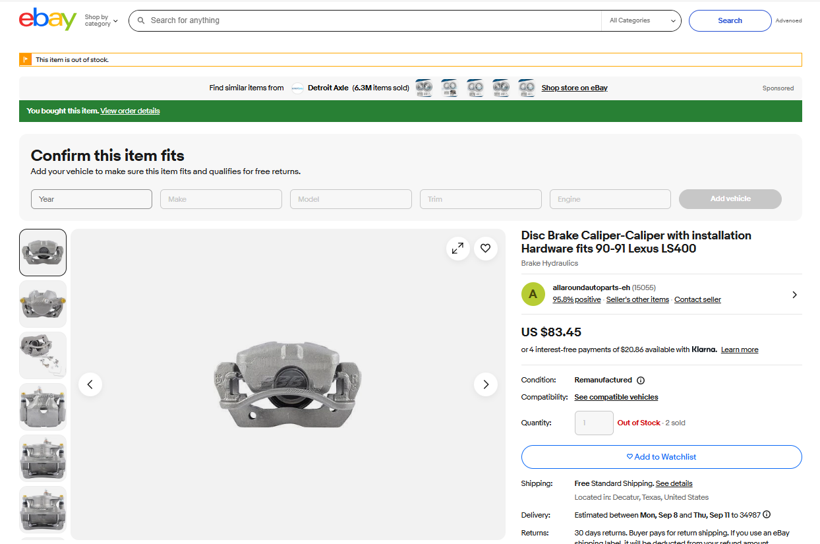Open the Year vehicle dropdown

(x=92, y=199)
